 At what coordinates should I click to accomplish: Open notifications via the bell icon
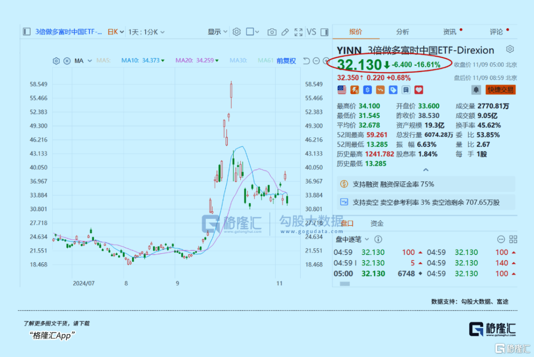coord(477,89)
